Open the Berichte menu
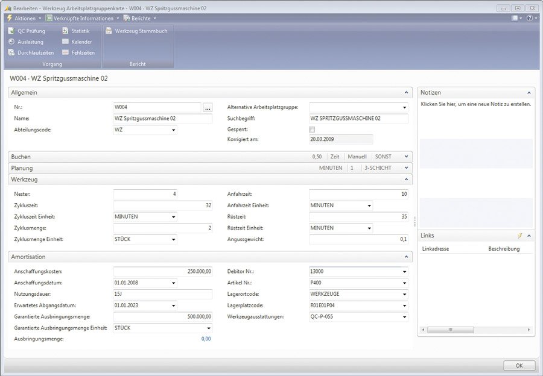543x376 pixels. tap(139, 18)
